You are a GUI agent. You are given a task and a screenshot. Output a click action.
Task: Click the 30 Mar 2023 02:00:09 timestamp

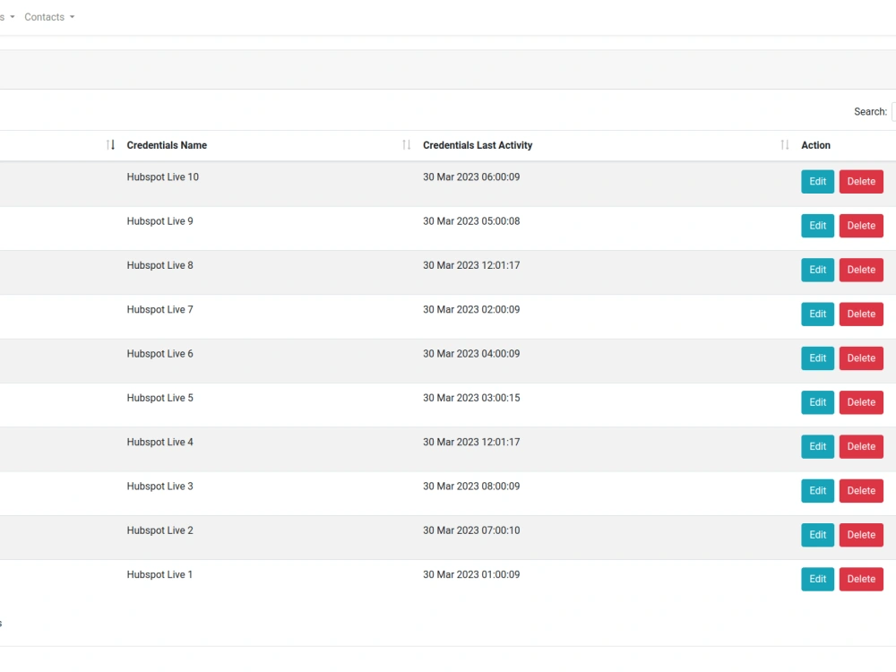tap(471, 310)
